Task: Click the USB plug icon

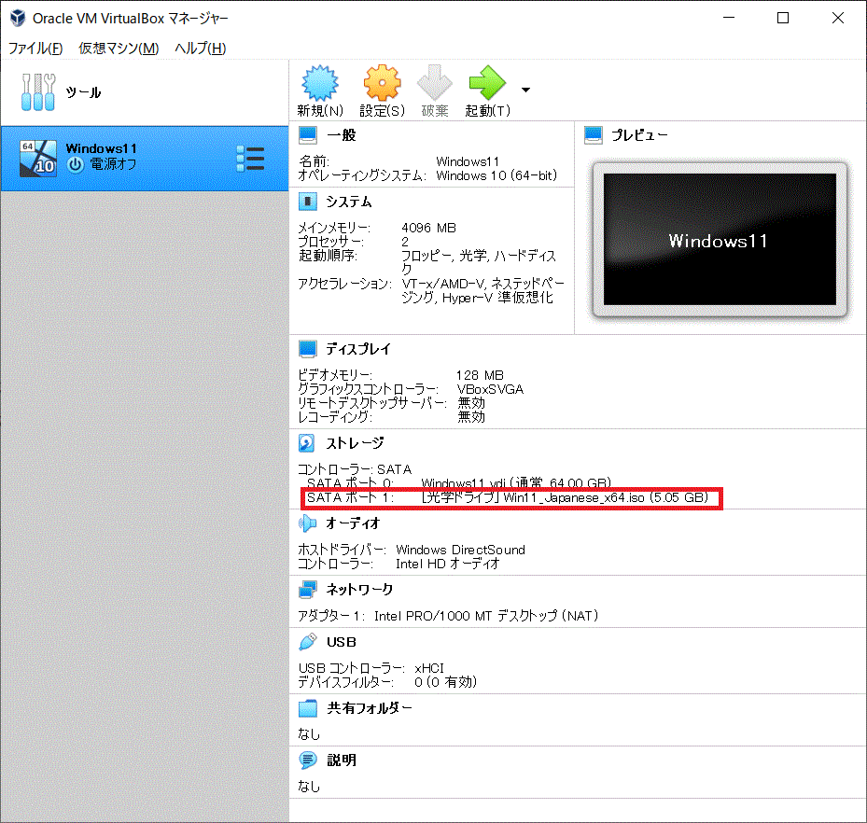Action: (308, 642)
